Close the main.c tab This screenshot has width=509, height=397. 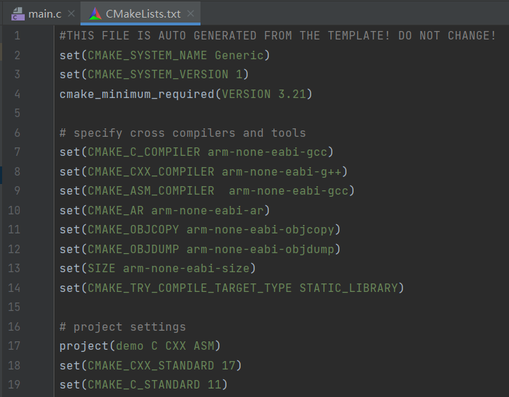(x=72, y=14)
